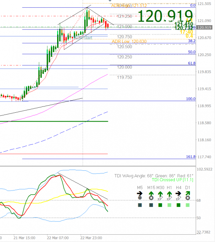The width and height of the screenshot is (215, 242).
Task: Click the red horizontal line near 117.8
Action: 54,154
